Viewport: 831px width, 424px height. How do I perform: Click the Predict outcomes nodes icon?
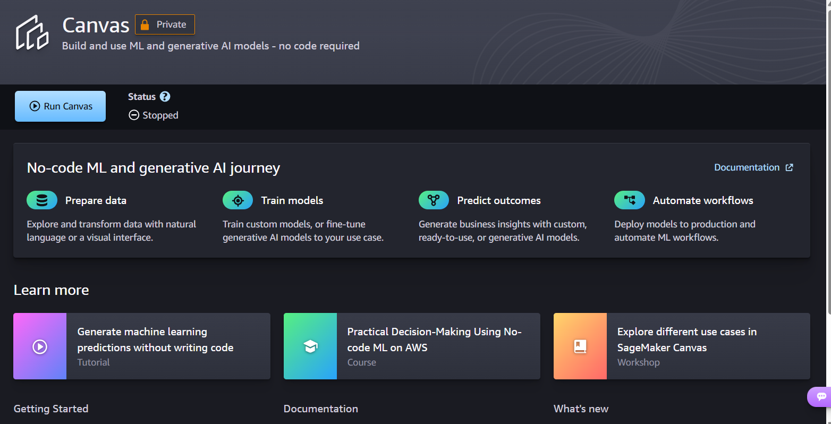434,200
